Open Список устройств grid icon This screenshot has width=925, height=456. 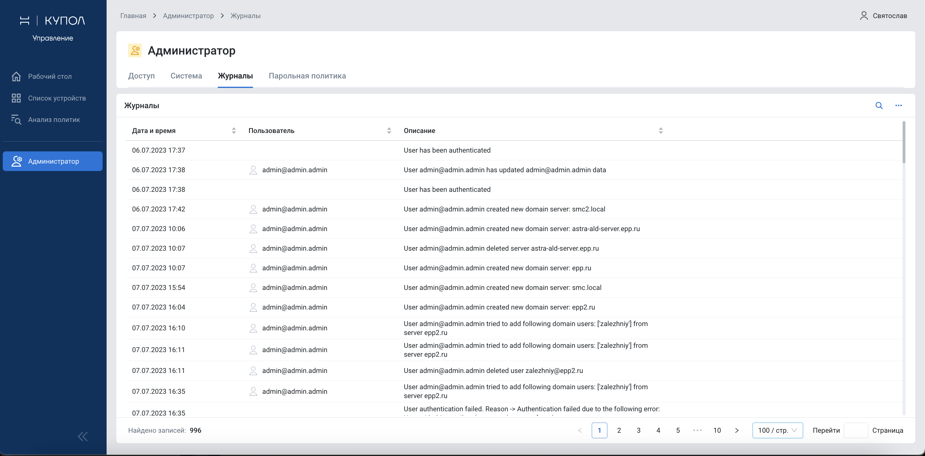pyautogui.click(x=16, y=98)
